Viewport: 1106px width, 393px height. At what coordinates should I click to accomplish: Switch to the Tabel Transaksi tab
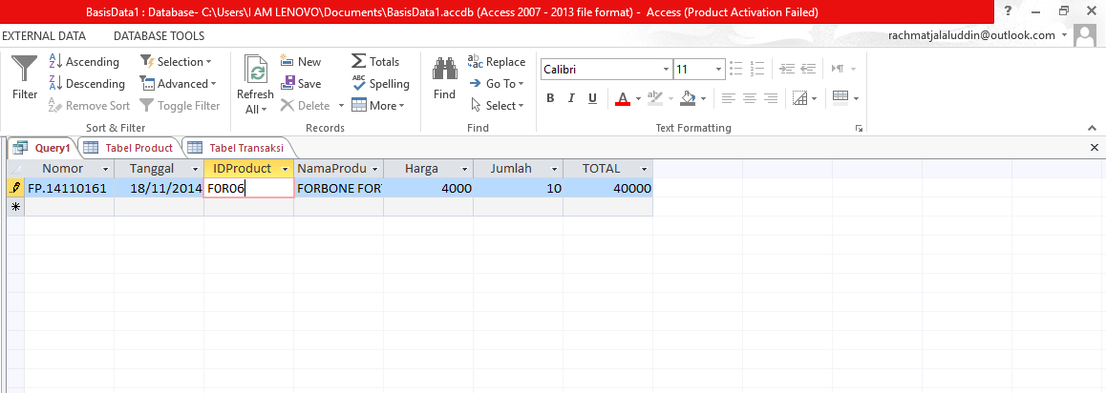click(x=239, y=148)
